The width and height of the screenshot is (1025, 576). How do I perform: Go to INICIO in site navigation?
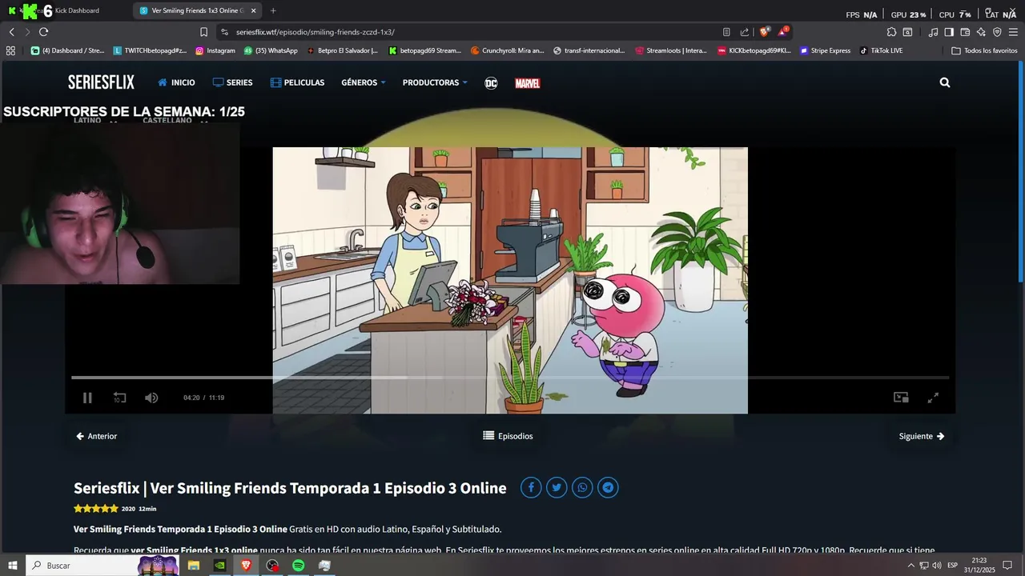pyautogui.click(x=176, y=82)
